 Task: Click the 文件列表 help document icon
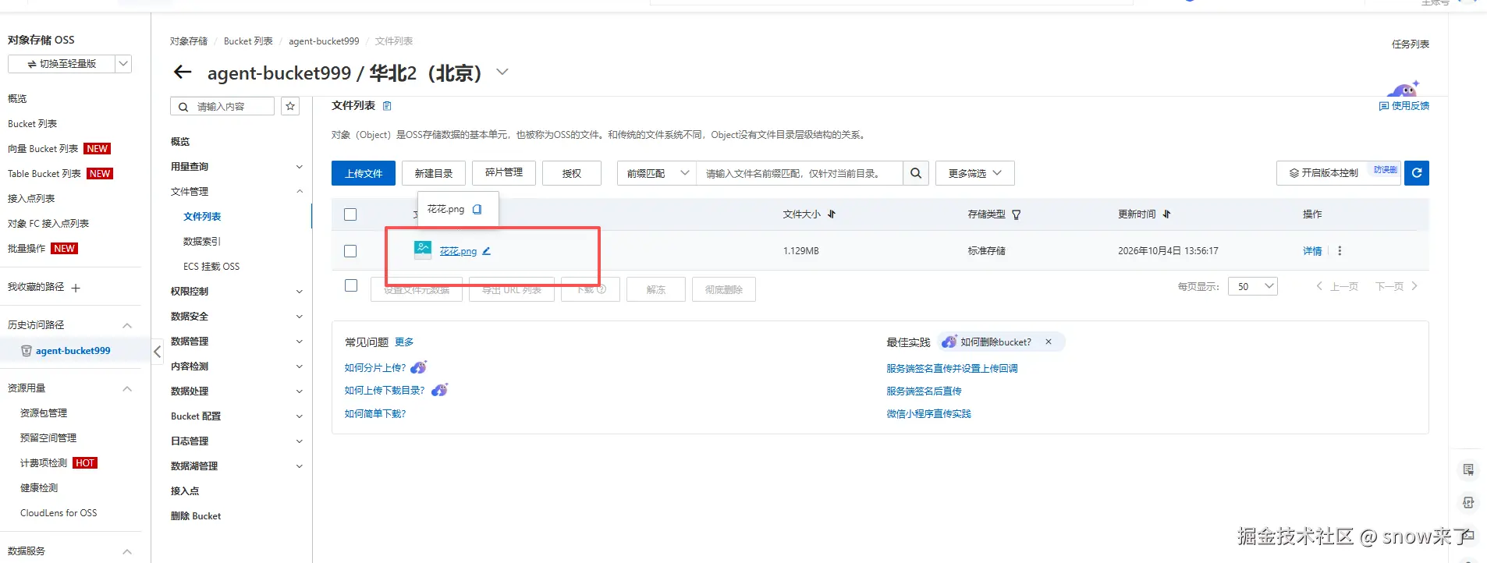click(387, 106)
